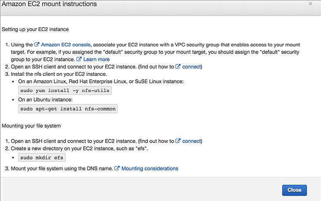The height and width of the screenshot is (201, 321).
Task: Open the Amazon EC2 console link
Action: (65, 44)
